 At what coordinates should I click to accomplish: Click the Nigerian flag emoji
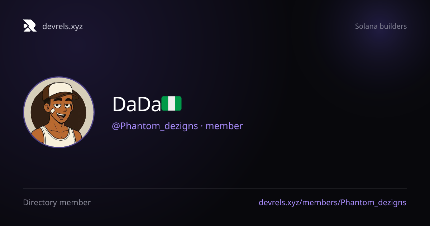pyautogui.click(x=172, y=103)
